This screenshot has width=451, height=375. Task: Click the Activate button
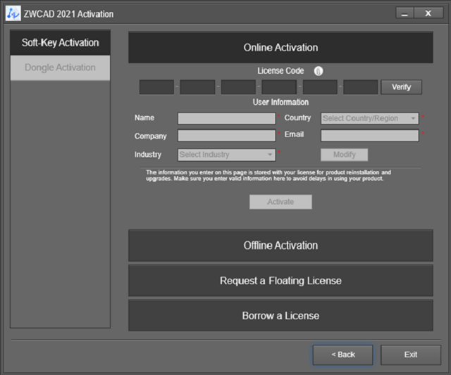[x=280, y=202]
